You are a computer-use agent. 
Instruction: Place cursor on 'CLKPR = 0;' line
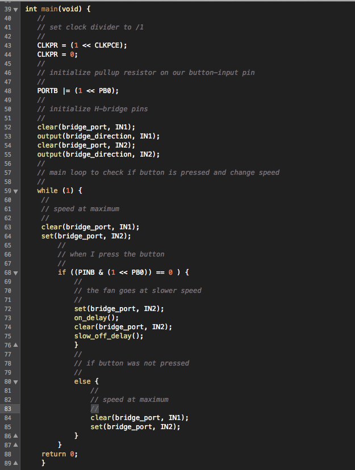tap(57, 54)
